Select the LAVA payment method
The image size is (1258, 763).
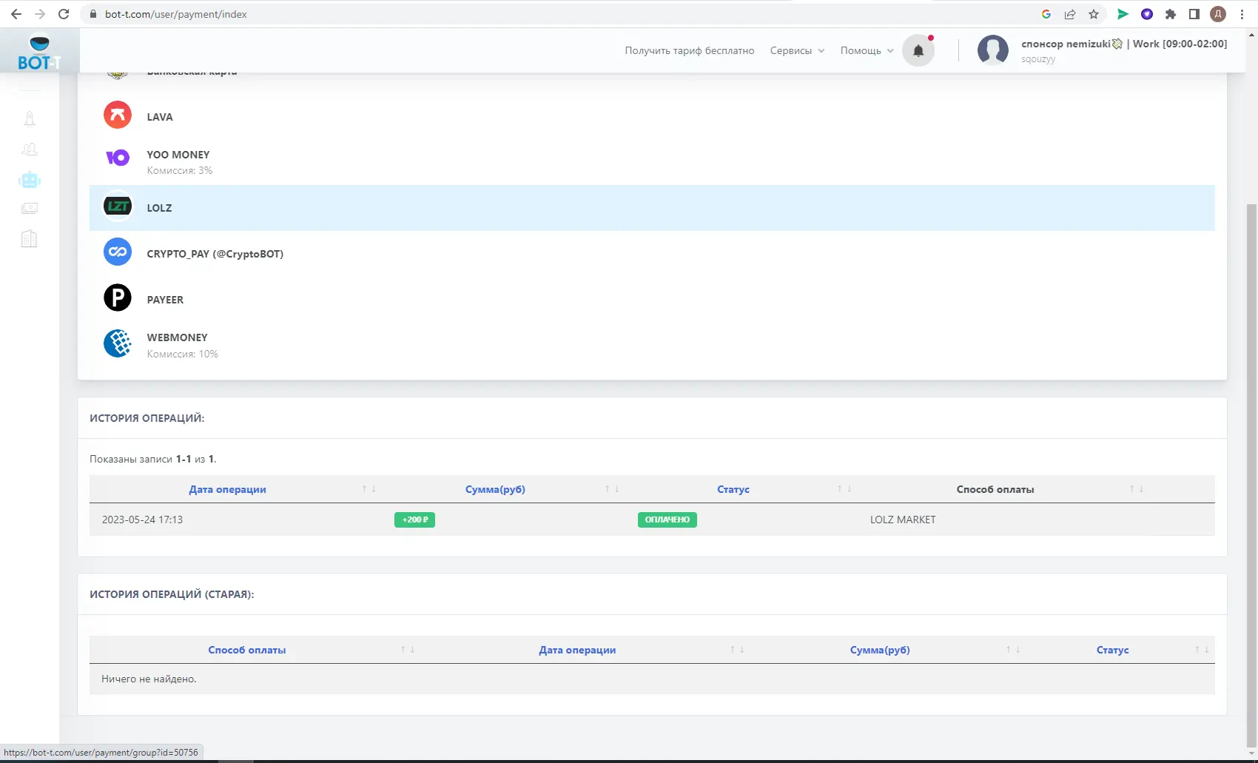(x=652, y=116)
